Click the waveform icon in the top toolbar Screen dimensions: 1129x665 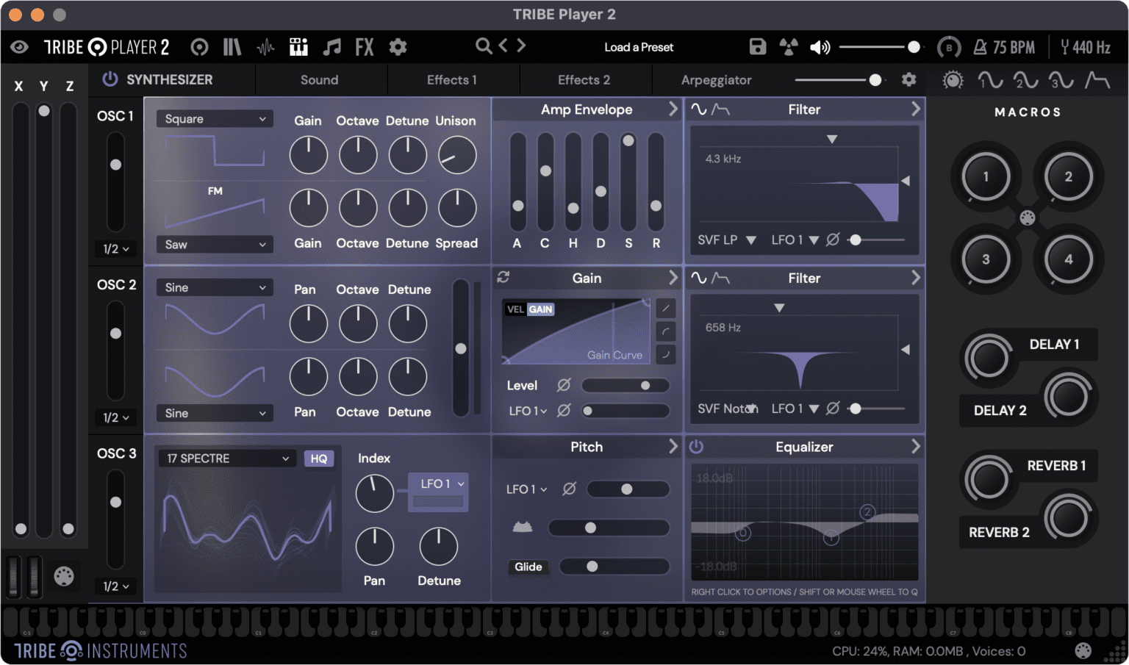[x=265, y=46]
